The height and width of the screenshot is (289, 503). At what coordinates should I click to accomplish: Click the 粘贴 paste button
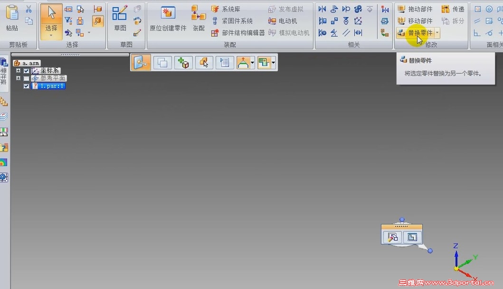[x=12, y=18]
